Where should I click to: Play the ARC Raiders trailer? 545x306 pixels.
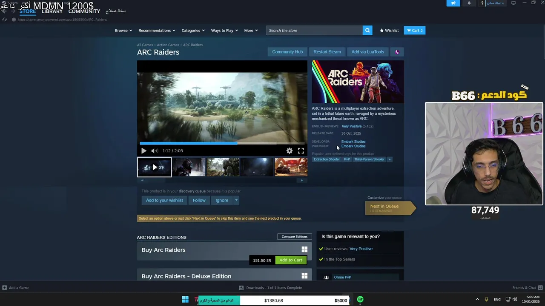coord(143,150)
